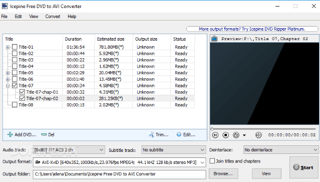Check the Title-08 checkbox
Viewport: 320px width, 182px height.
coord(15,105)
